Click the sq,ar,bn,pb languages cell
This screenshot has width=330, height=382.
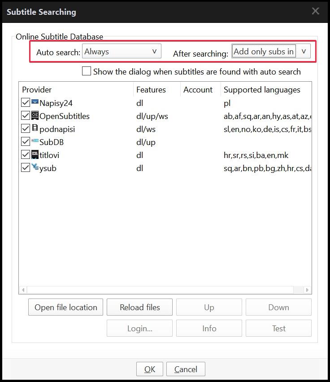click(x=268, y=168)
